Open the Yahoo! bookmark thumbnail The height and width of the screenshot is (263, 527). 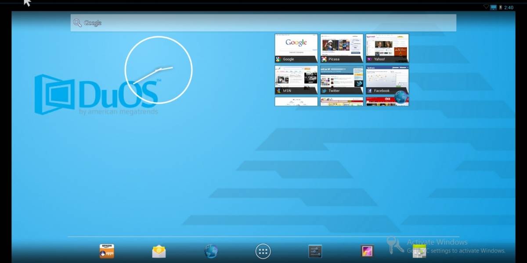[387, 48]
